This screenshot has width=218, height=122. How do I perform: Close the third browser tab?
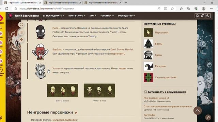[120, 3]
